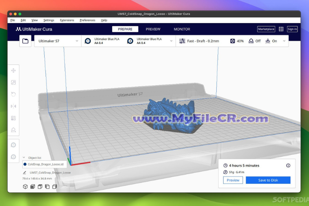Select the Scale tool in left toolbar
Image resolution: width=309 pixels, height=206 pixels.
pyautogui.click(x=13, y=82)
